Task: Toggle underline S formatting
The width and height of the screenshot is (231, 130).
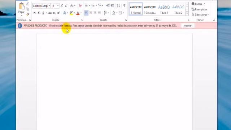Action: (x=43, y=13)
